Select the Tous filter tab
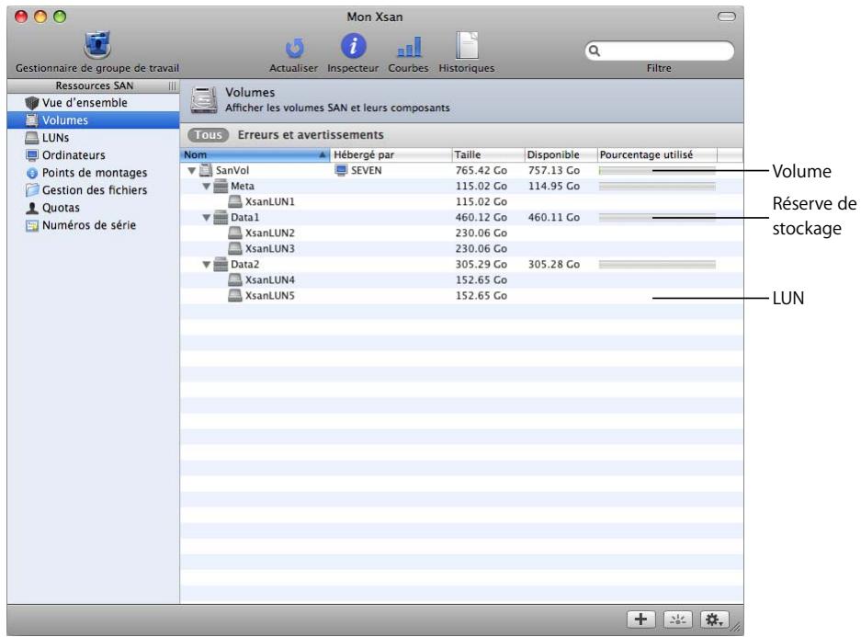The image size is (861, 637). (208, 135)
